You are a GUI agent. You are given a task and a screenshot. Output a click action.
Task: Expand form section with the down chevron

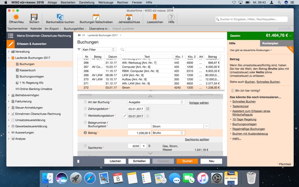click(x=150, y=153)
